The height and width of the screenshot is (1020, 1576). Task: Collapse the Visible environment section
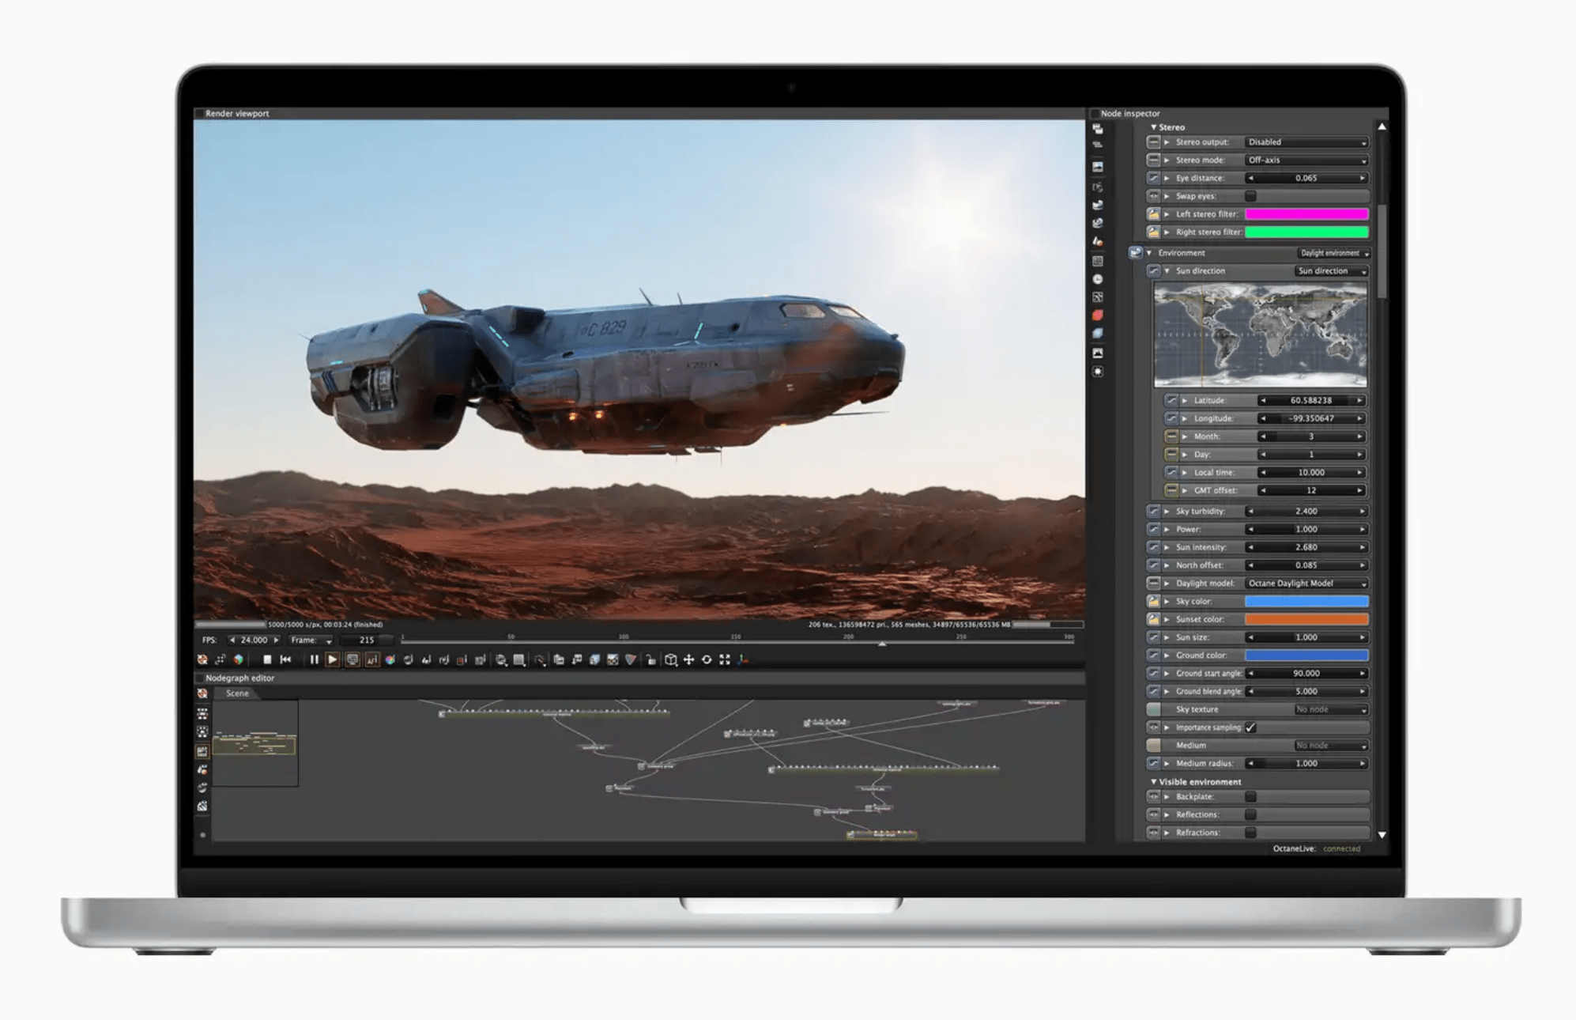pos(1153,782)
